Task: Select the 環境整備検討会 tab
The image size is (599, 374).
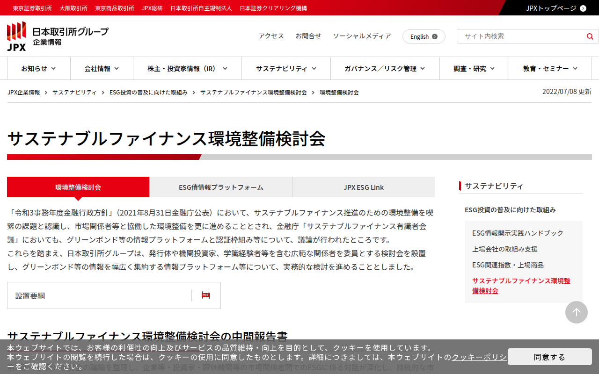Action: 78,187
